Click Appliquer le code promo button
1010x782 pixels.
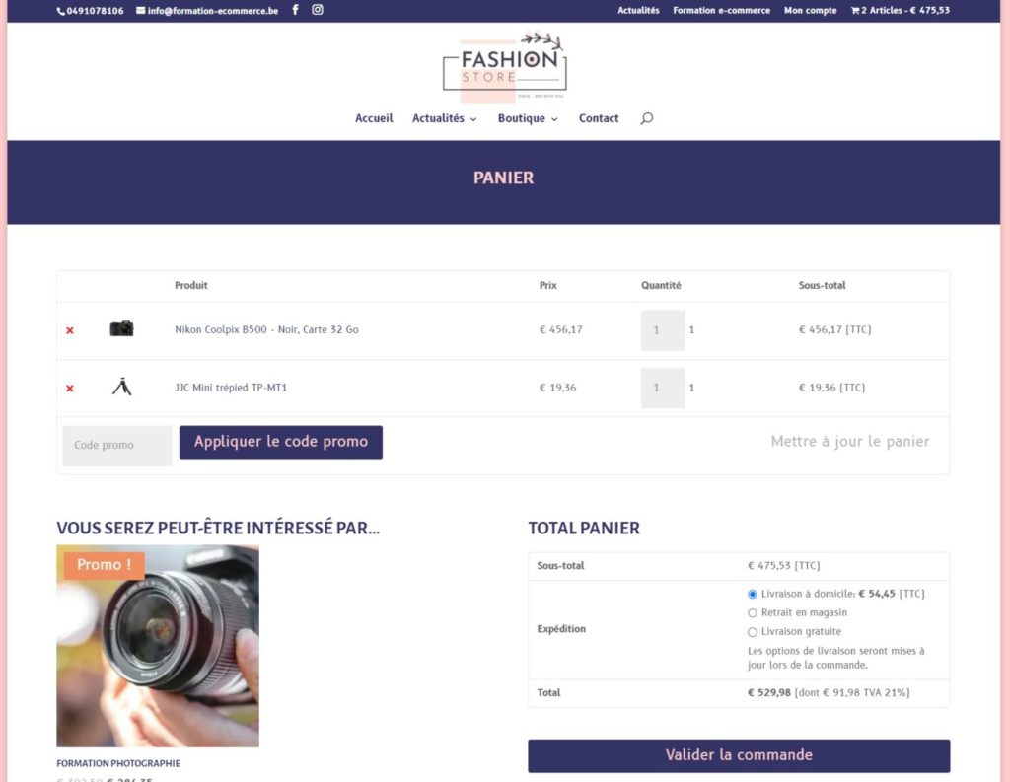(x=281, y=442)
